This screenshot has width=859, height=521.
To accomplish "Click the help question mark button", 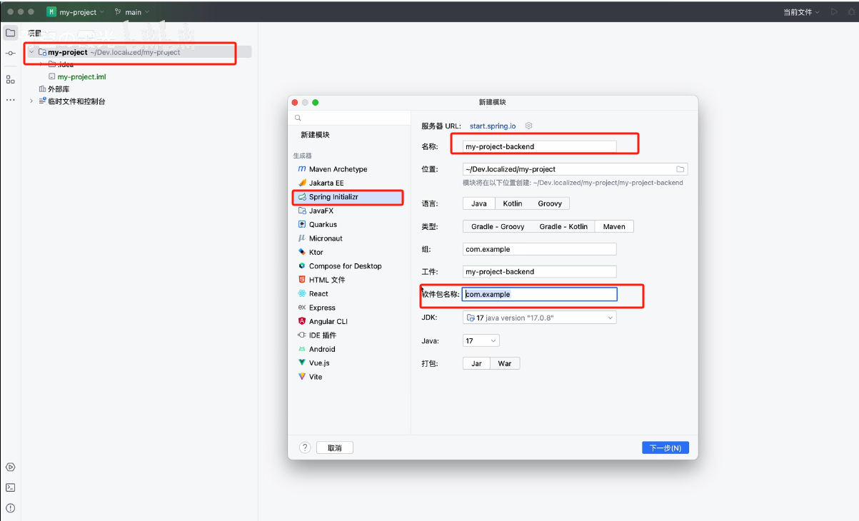I will click(305, 447).
